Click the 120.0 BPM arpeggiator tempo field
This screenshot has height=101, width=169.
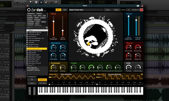(42, 83)
